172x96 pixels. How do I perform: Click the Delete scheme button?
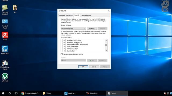(x=102, y=28)
